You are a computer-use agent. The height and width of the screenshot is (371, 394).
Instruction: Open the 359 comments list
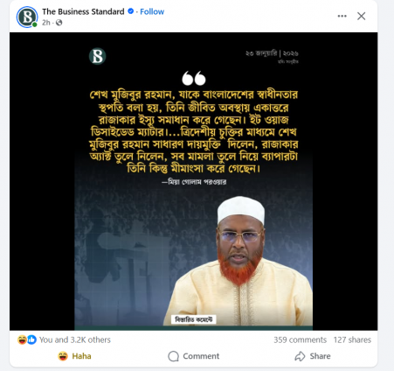(300, 339)
